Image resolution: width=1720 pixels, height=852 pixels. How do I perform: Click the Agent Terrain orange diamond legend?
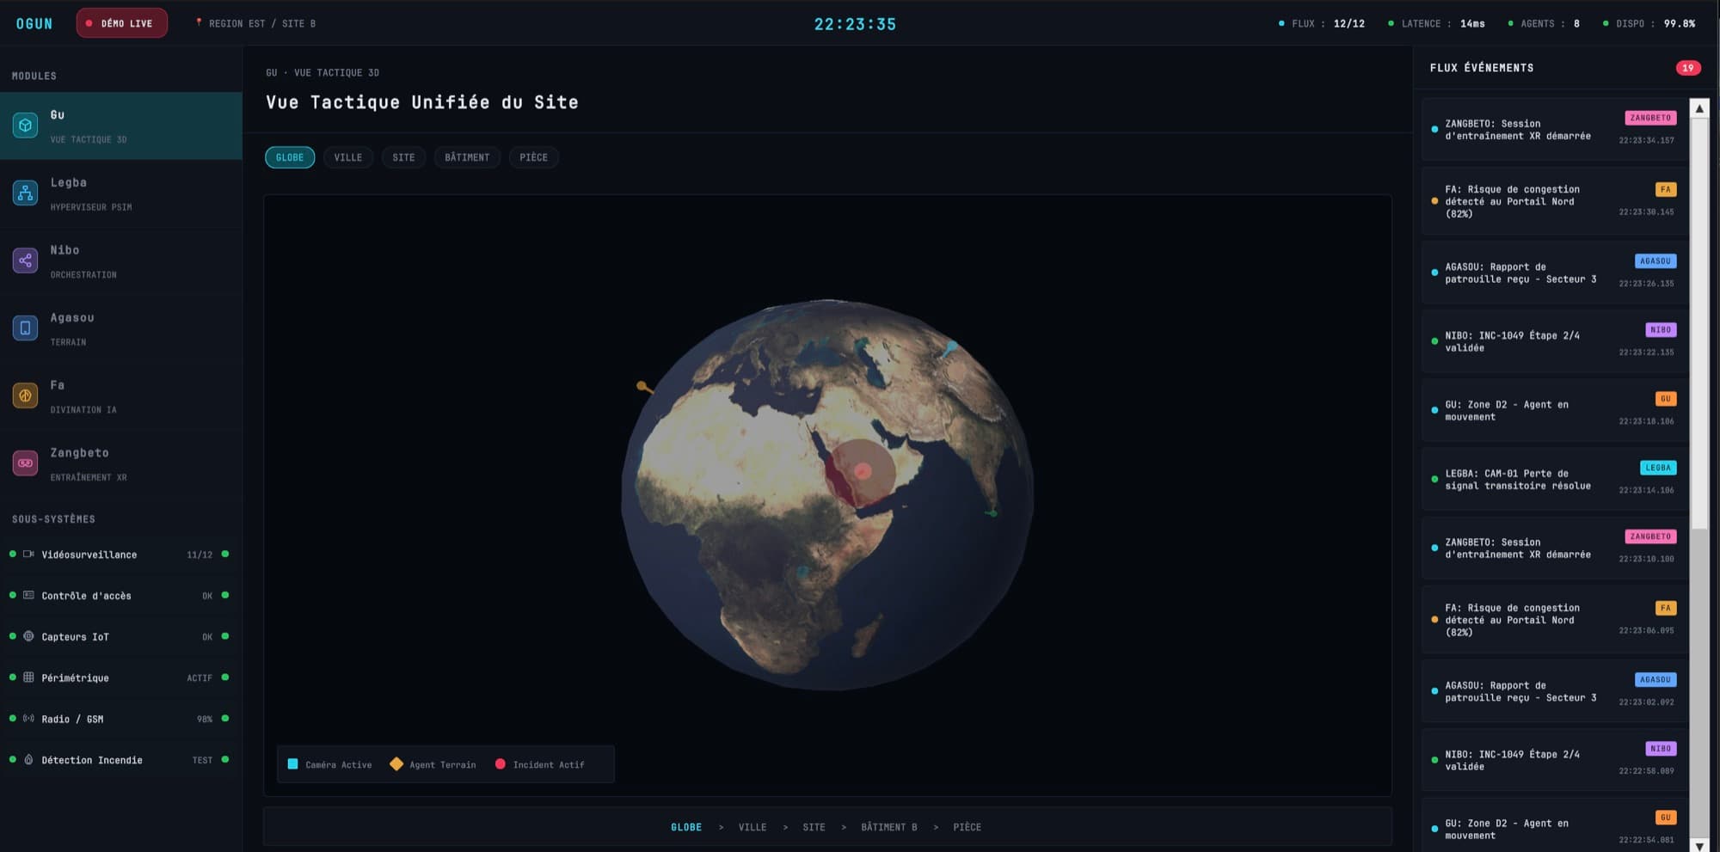[x=396, y=764]
